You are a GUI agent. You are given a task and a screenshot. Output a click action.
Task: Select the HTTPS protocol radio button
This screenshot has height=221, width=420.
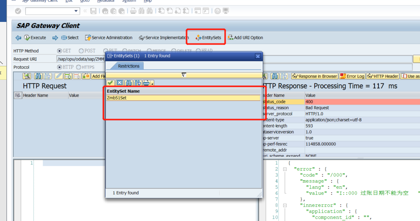pos(79,67)
